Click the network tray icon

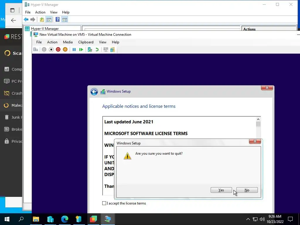255,219
